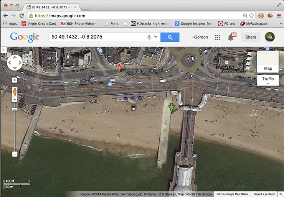Click the blue search button
This screenshot has width=284, height=197.
pos(170,37)
